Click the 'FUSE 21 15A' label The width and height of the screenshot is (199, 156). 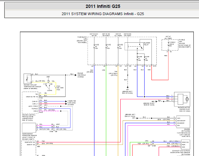(140, 58)
